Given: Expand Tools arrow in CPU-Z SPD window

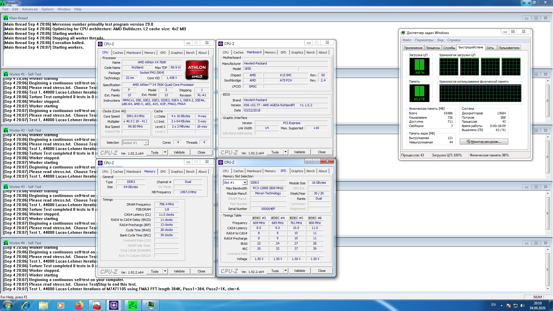Looking at the screenshot, I should click(285, 271).
